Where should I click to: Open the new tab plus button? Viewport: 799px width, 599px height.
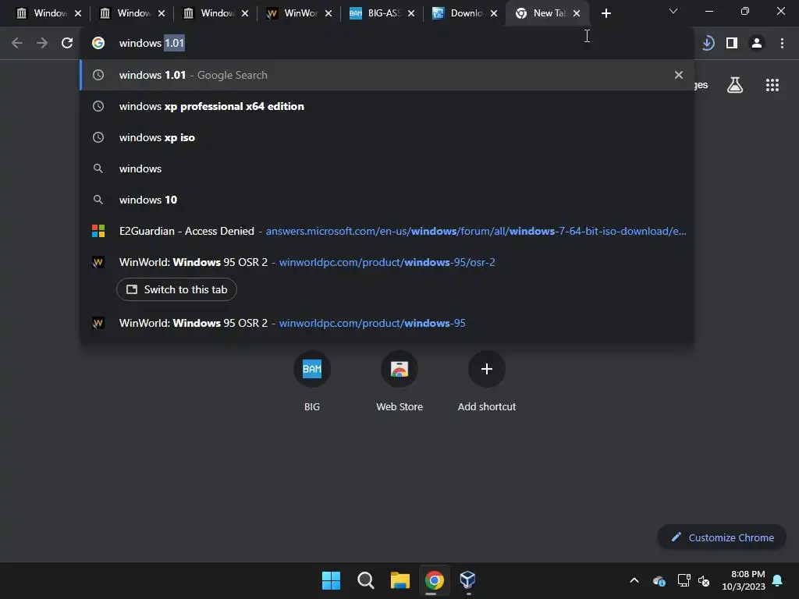[605, 13]
